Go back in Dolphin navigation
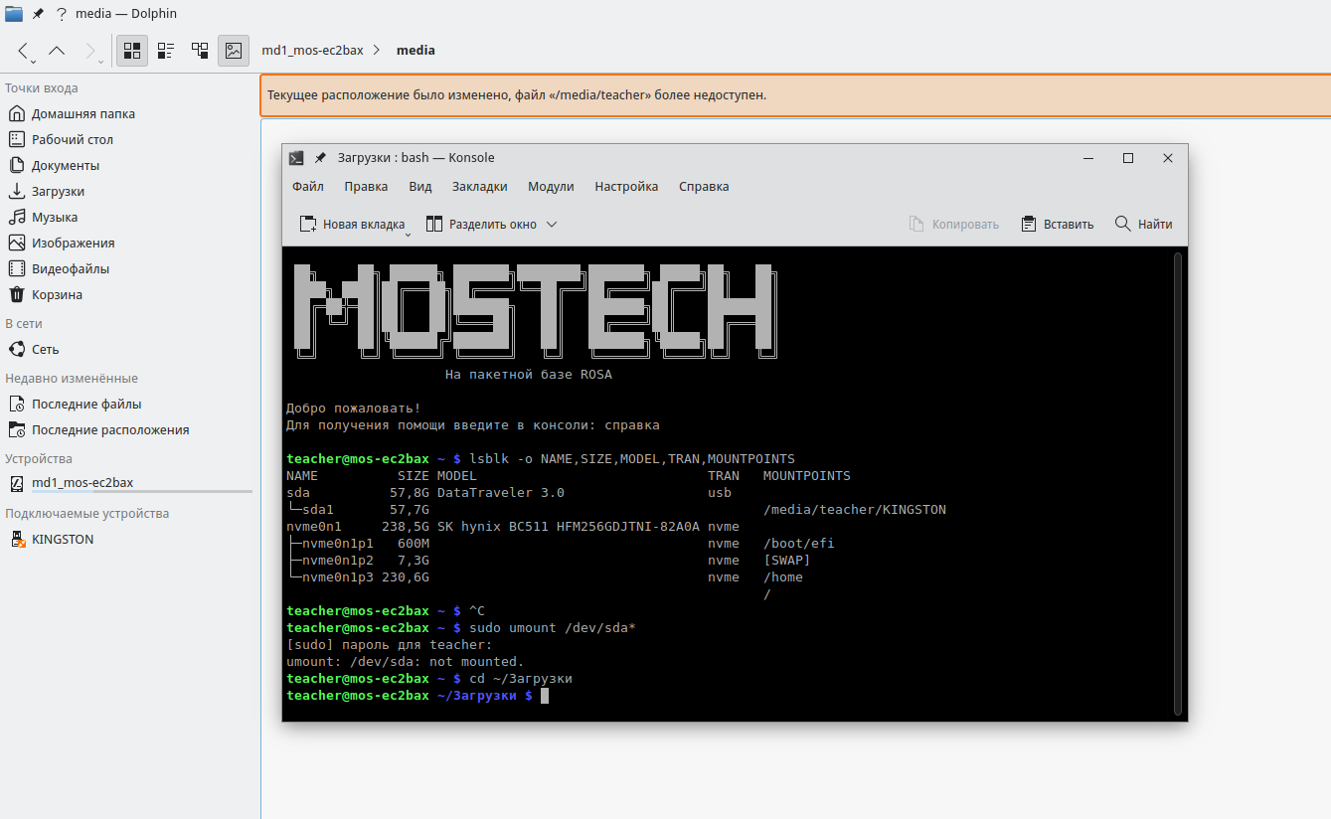 23,50
